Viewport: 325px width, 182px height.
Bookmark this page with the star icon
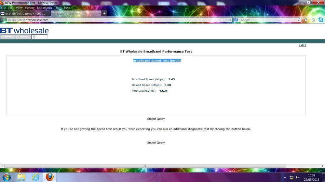[222, 20]
